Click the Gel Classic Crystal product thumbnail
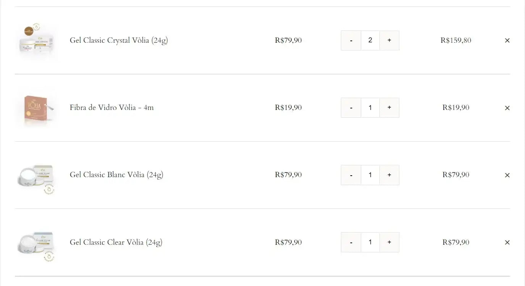The image size is (525, 286). click(x=36, y=40)
